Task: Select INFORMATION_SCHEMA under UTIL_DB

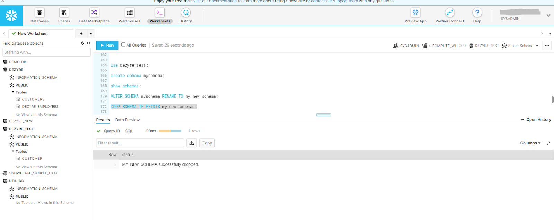Action: click(x=36, y=189)
